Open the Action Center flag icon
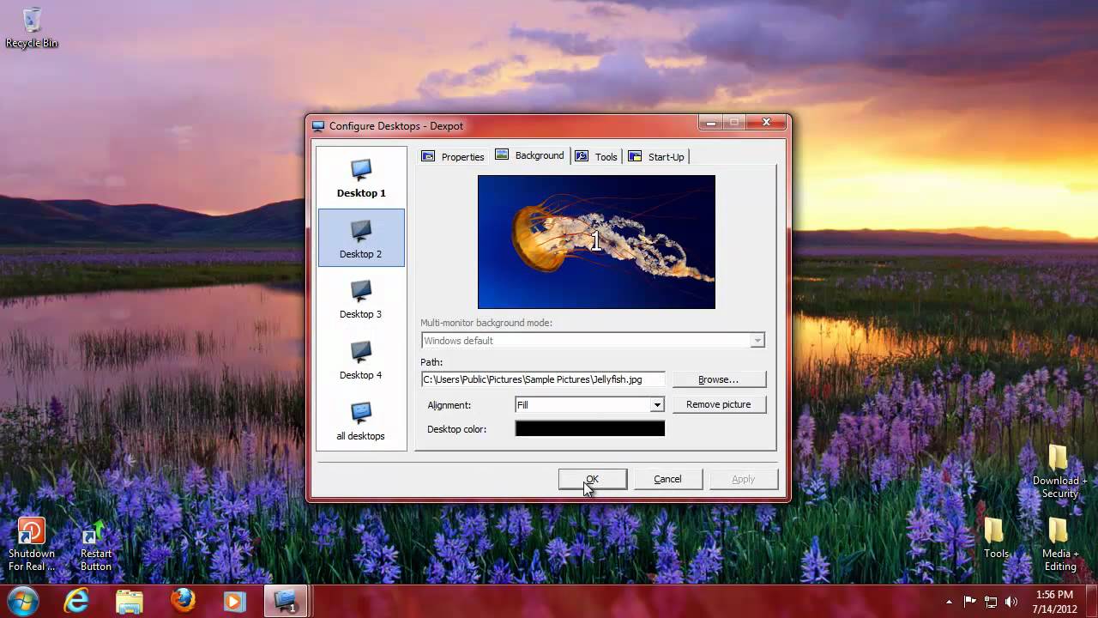The height and width of the screenshot is (618, 1098). (970, 602)
